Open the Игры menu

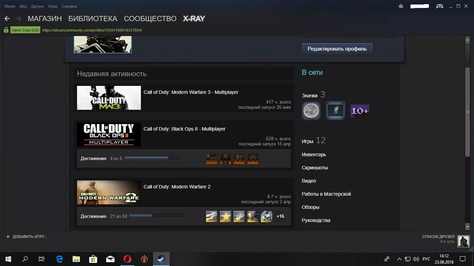click(x=53, y=6)
